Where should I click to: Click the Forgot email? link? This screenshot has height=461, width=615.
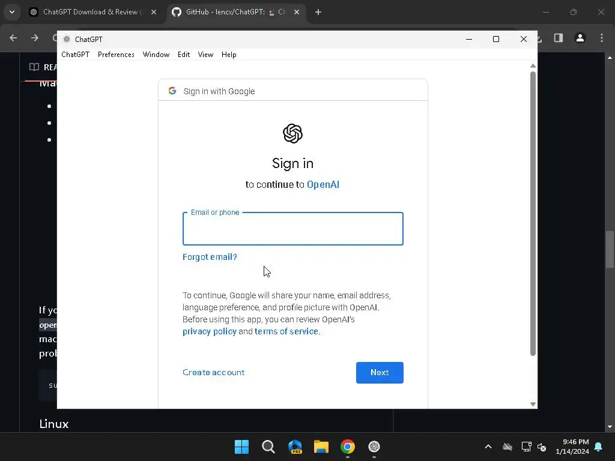coord(210,257)
